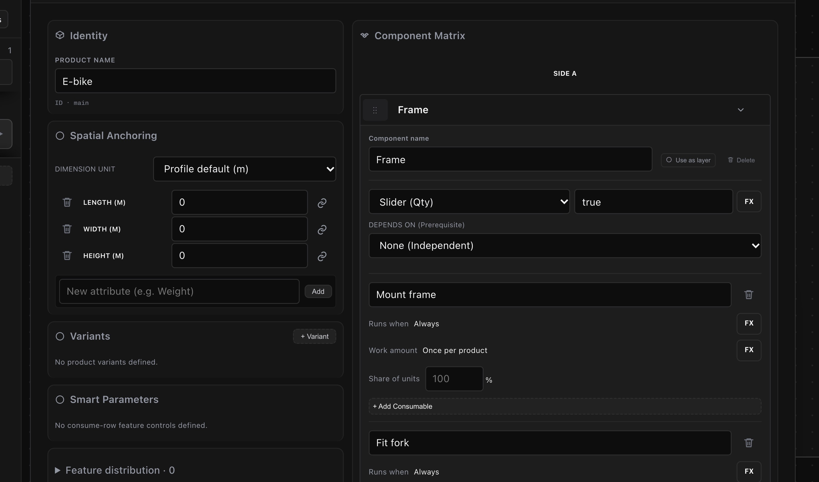Toggle the Smart Parameters circle
Viewport: 819px width, 482px height.
coord(60,399)
